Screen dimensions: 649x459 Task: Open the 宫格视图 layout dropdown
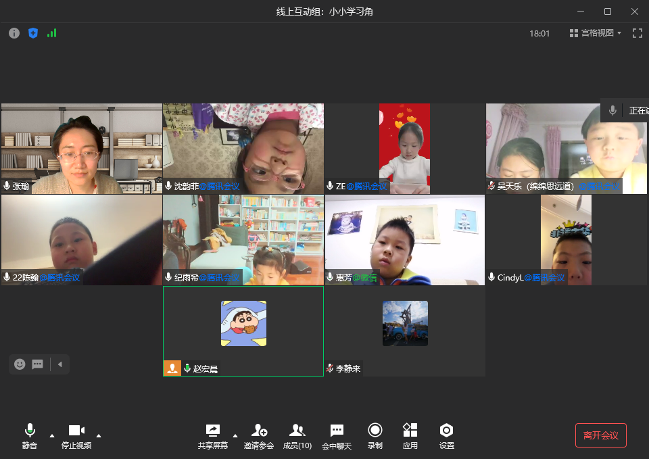[x=596, y=33]
